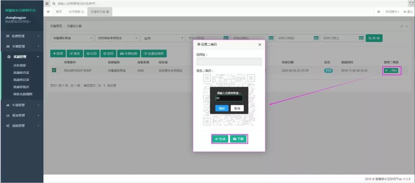Click 生成 generate button in dialog
This screenshot has width=415, height=183.
tap(220, 139)
